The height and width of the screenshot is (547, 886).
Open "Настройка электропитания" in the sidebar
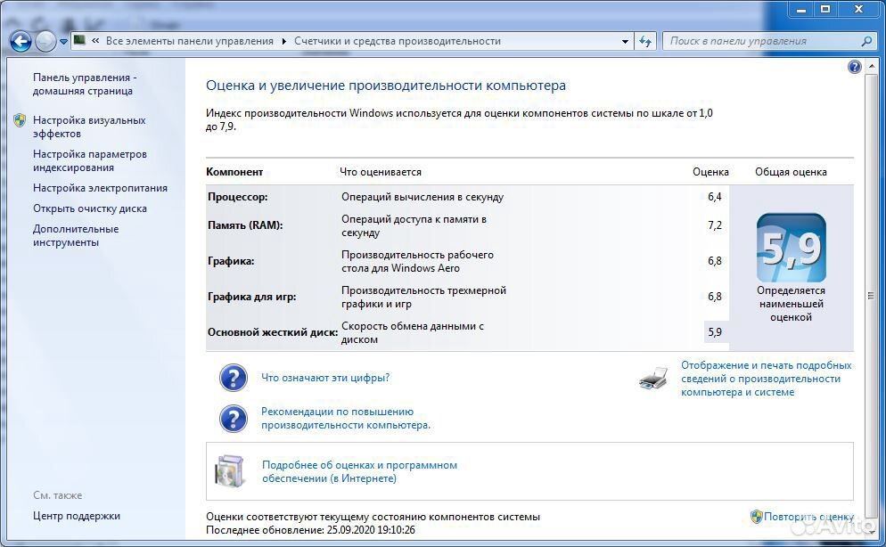pos(100,188)
